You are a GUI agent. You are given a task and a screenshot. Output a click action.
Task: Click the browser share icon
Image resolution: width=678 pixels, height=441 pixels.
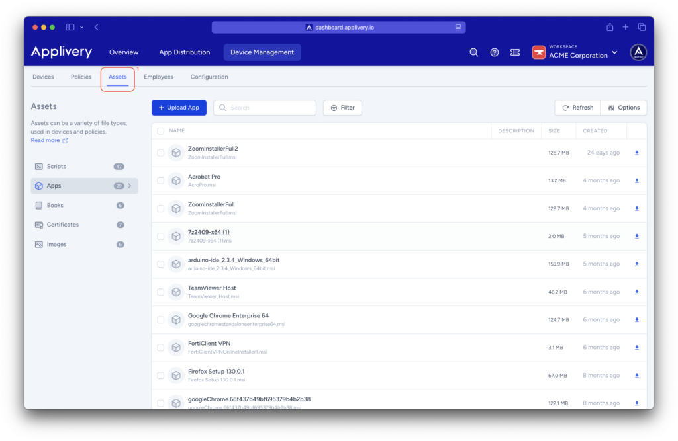point(610,27)
